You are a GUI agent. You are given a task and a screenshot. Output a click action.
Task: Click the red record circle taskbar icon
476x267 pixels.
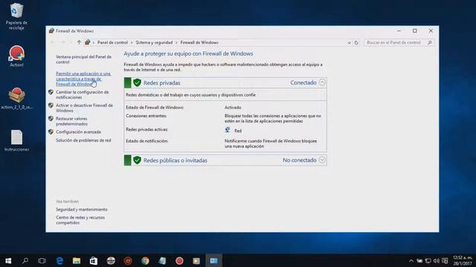(x=179, y=260)
